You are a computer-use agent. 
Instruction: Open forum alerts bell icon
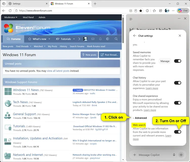(x=100, y=39)
